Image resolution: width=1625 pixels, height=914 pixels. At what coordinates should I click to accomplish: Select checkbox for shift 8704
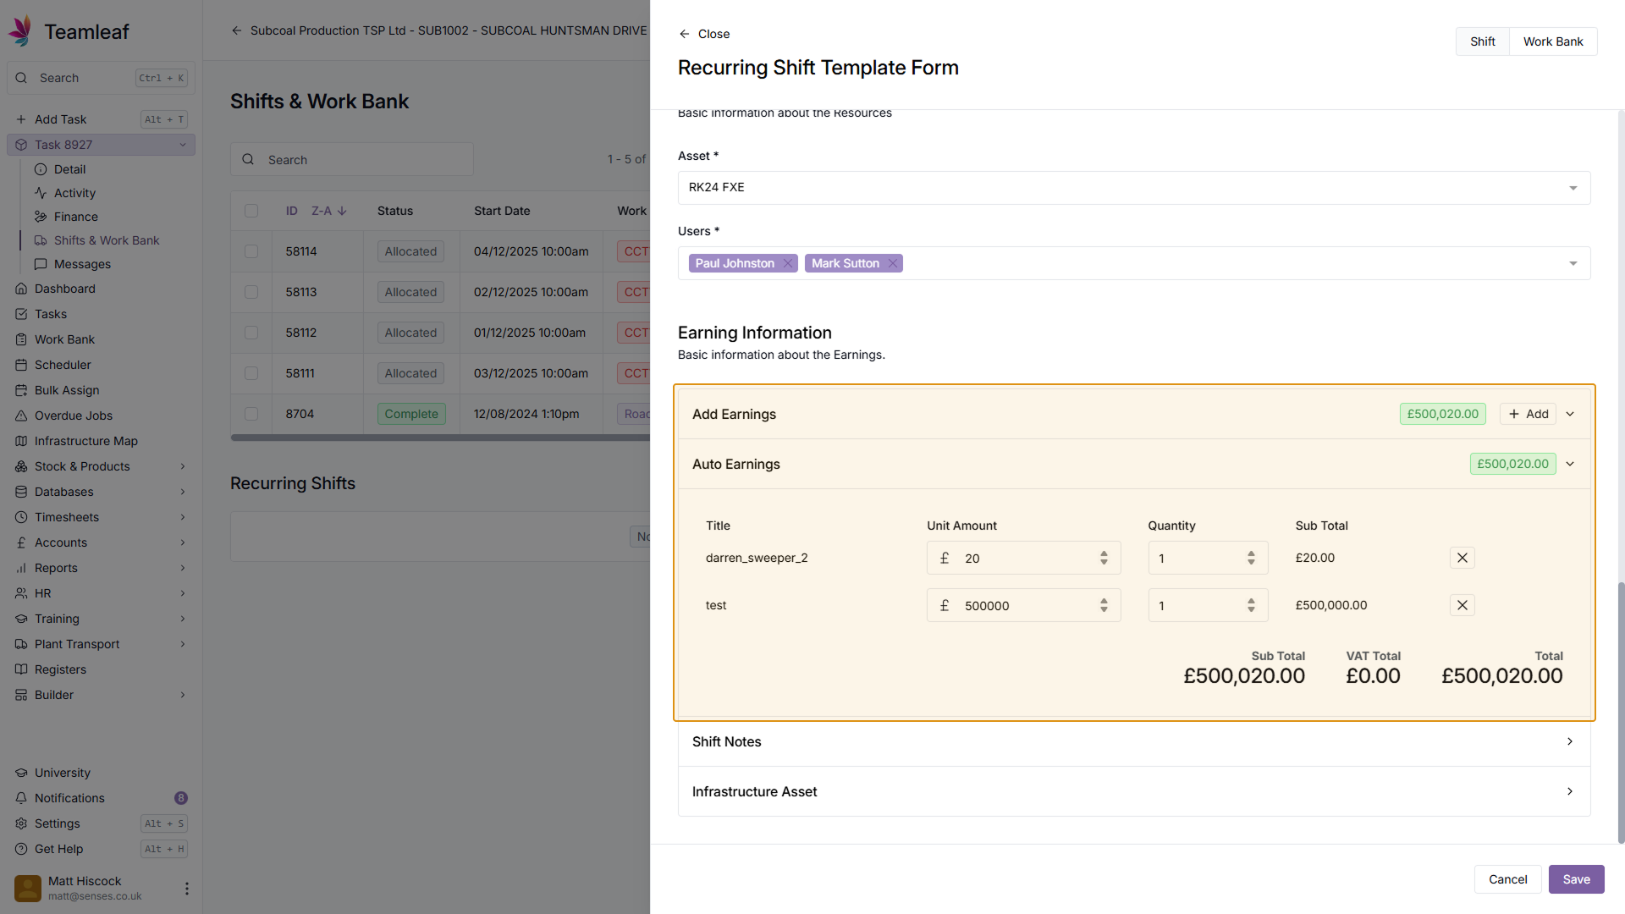(x=251, y=414)
